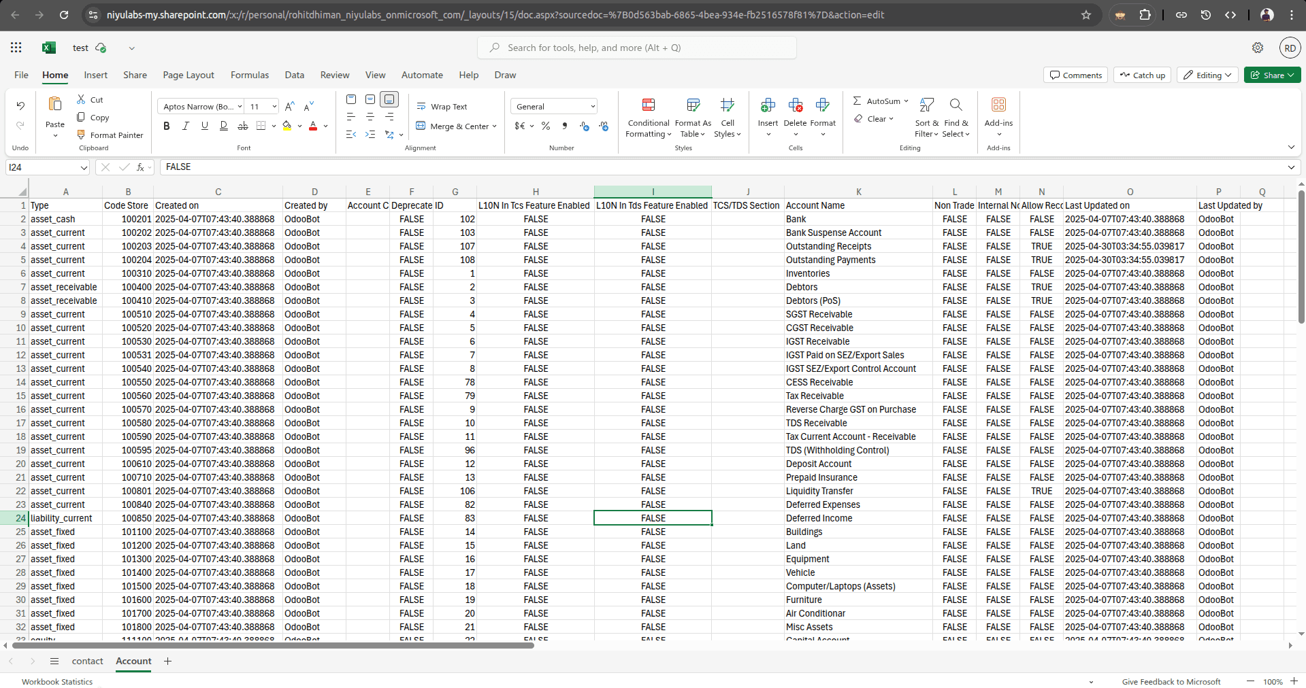Click Give Feedback to Microsoft
The image size is (1306, 688).
(x=1171, y=682)
